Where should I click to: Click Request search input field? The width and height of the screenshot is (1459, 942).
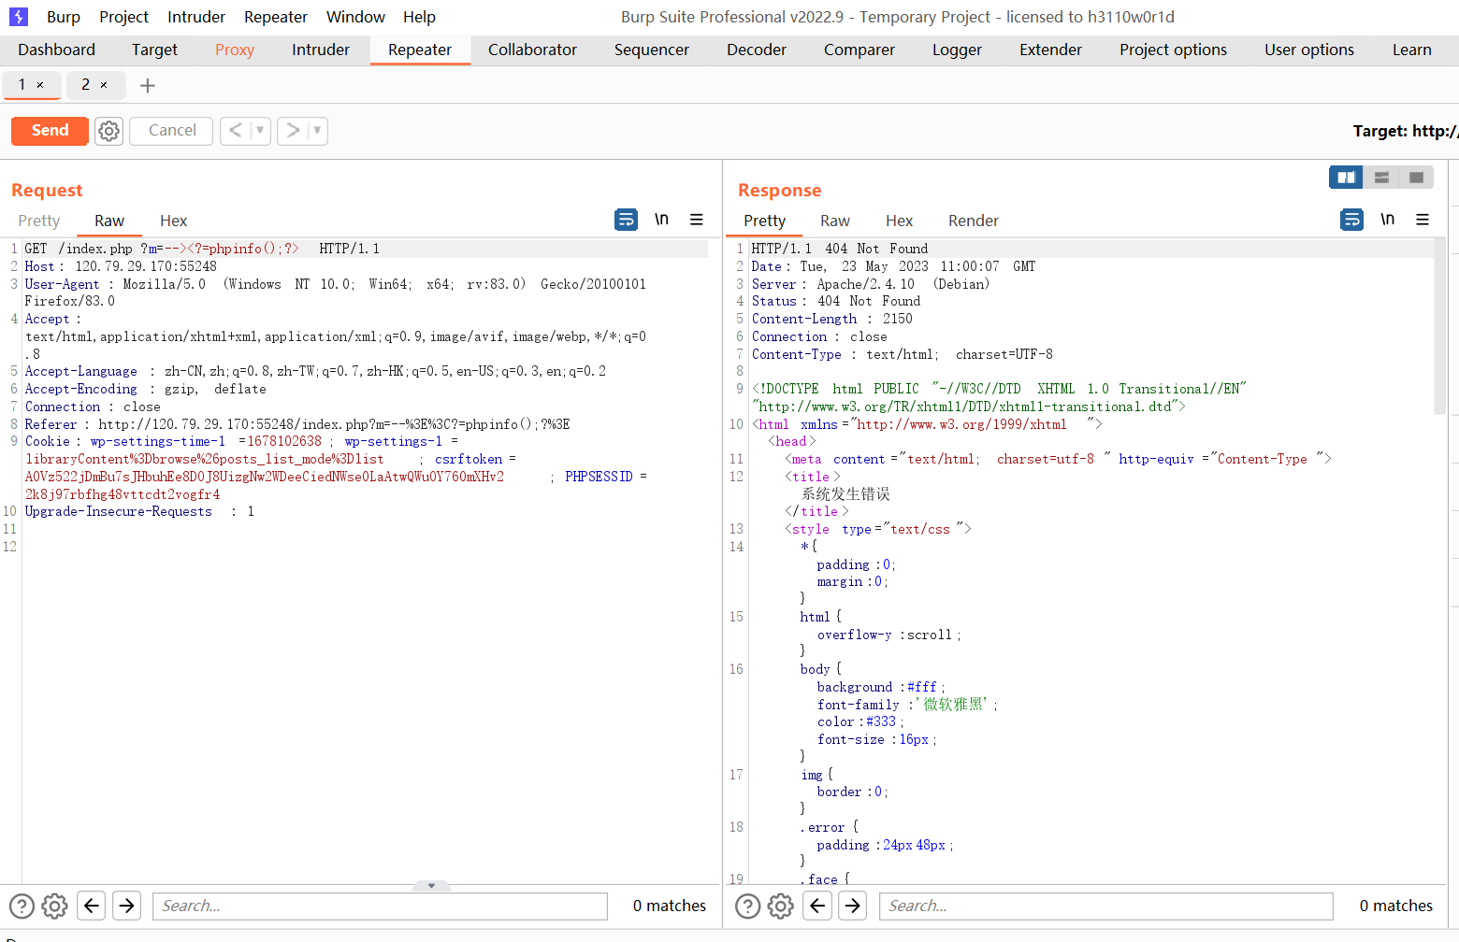[x=380, y=906]
